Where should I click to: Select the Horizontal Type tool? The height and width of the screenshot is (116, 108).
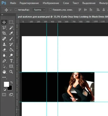coord(11,61)
